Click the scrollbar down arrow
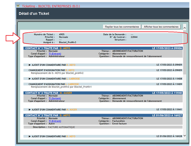The width and height of the screenshot is (191, 146). 185,136
